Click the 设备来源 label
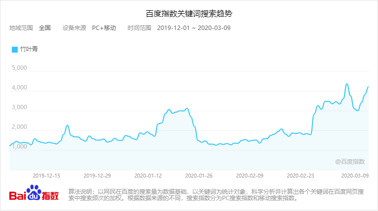This screenshot has width=378, height=211. (x=74, y=28)
